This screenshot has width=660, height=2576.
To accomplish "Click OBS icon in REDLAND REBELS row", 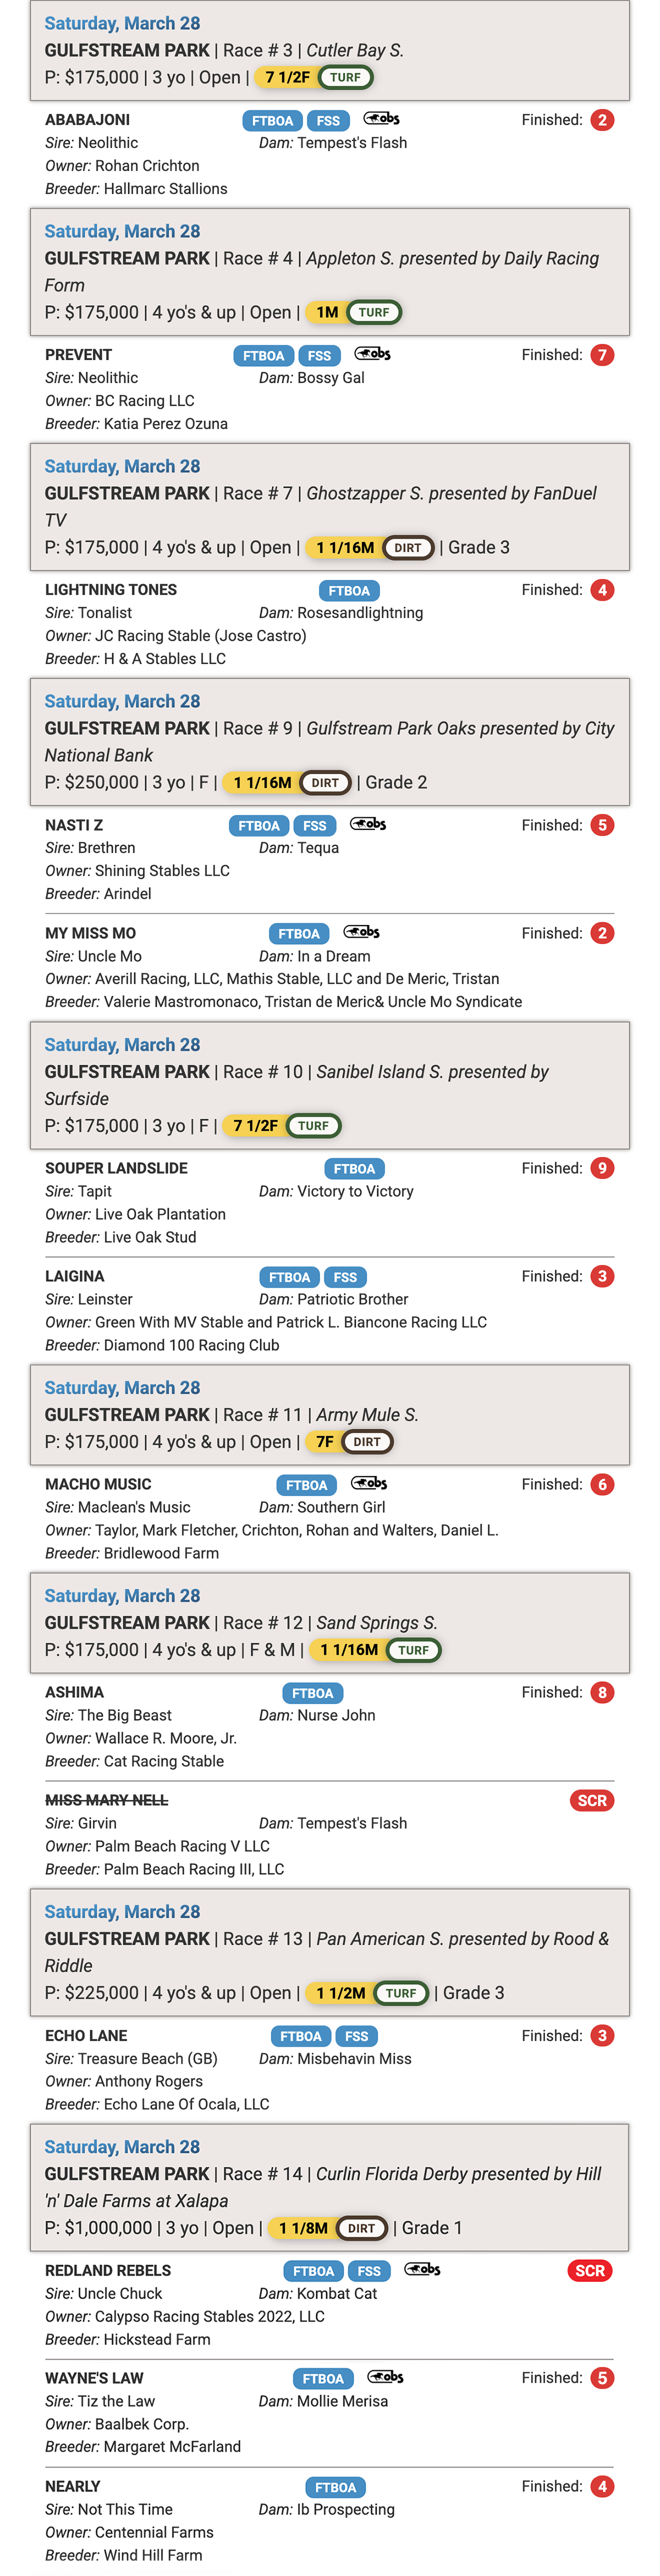I will [x=422, y=2269].
